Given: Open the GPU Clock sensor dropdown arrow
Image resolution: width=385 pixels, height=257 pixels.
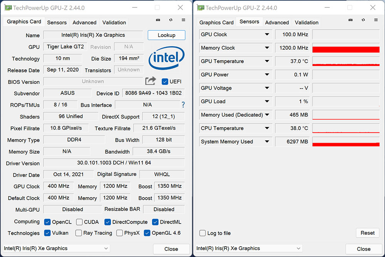Looking at the screenshot, I should [x=267, y=34].
